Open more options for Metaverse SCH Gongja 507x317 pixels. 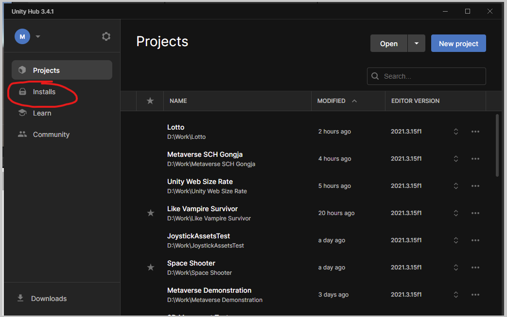click(x=475, y=158)
